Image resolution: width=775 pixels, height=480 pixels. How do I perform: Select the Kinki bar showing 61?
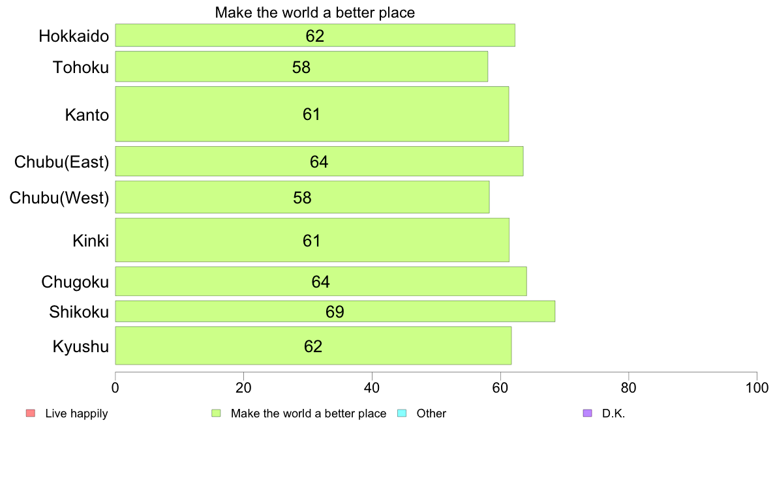[x=312, y=240]
